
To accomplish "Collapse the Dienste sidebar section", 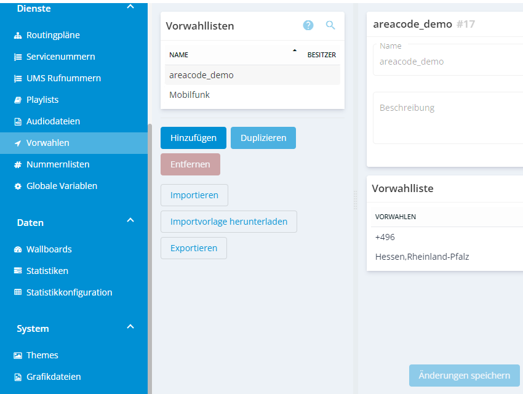I will click(130, 7).
